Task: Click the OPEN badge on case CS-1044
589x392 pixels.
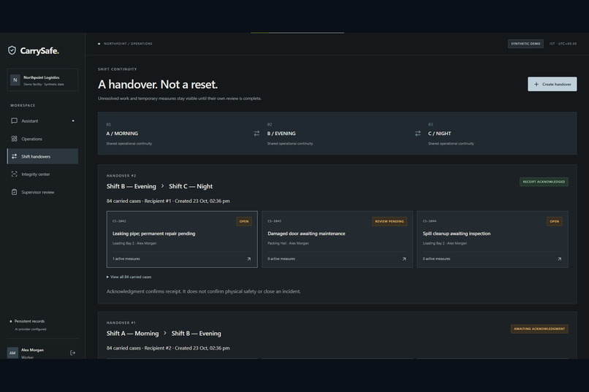Action: point(555,221)
